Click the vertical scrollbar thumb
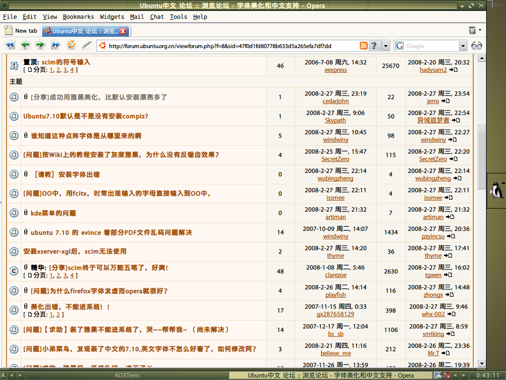Screen dimensions: 506x380 point(482,157)
